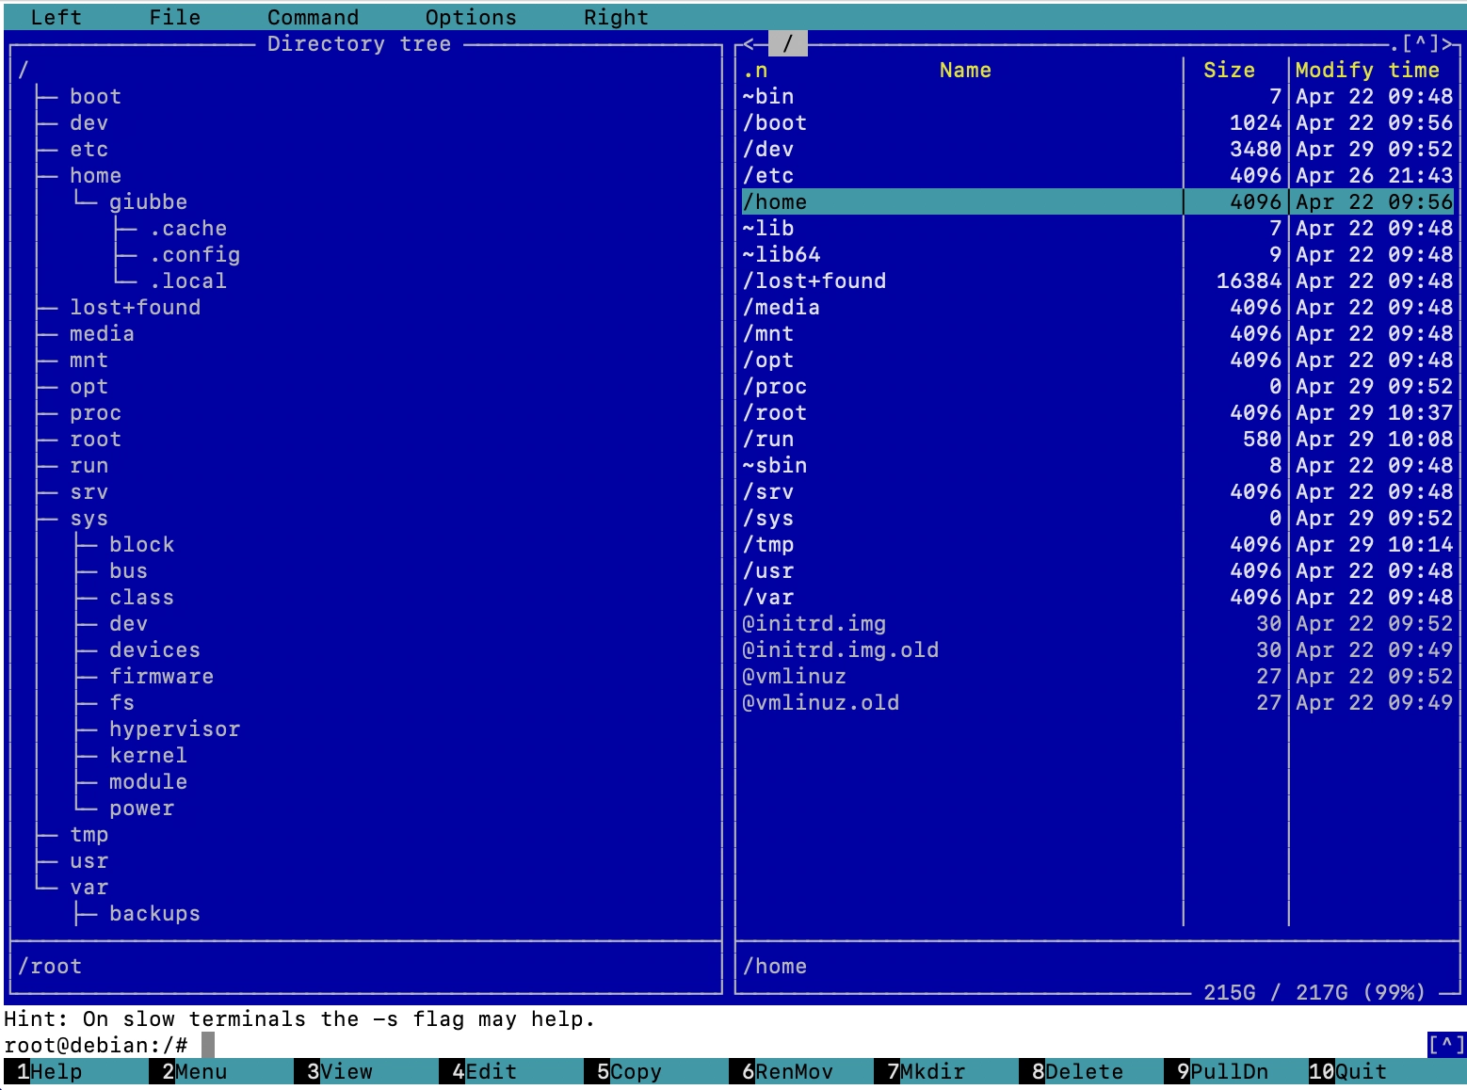Open the panel history list caret
This screenshot has height=1090, width=1467.
(1420, 44)
